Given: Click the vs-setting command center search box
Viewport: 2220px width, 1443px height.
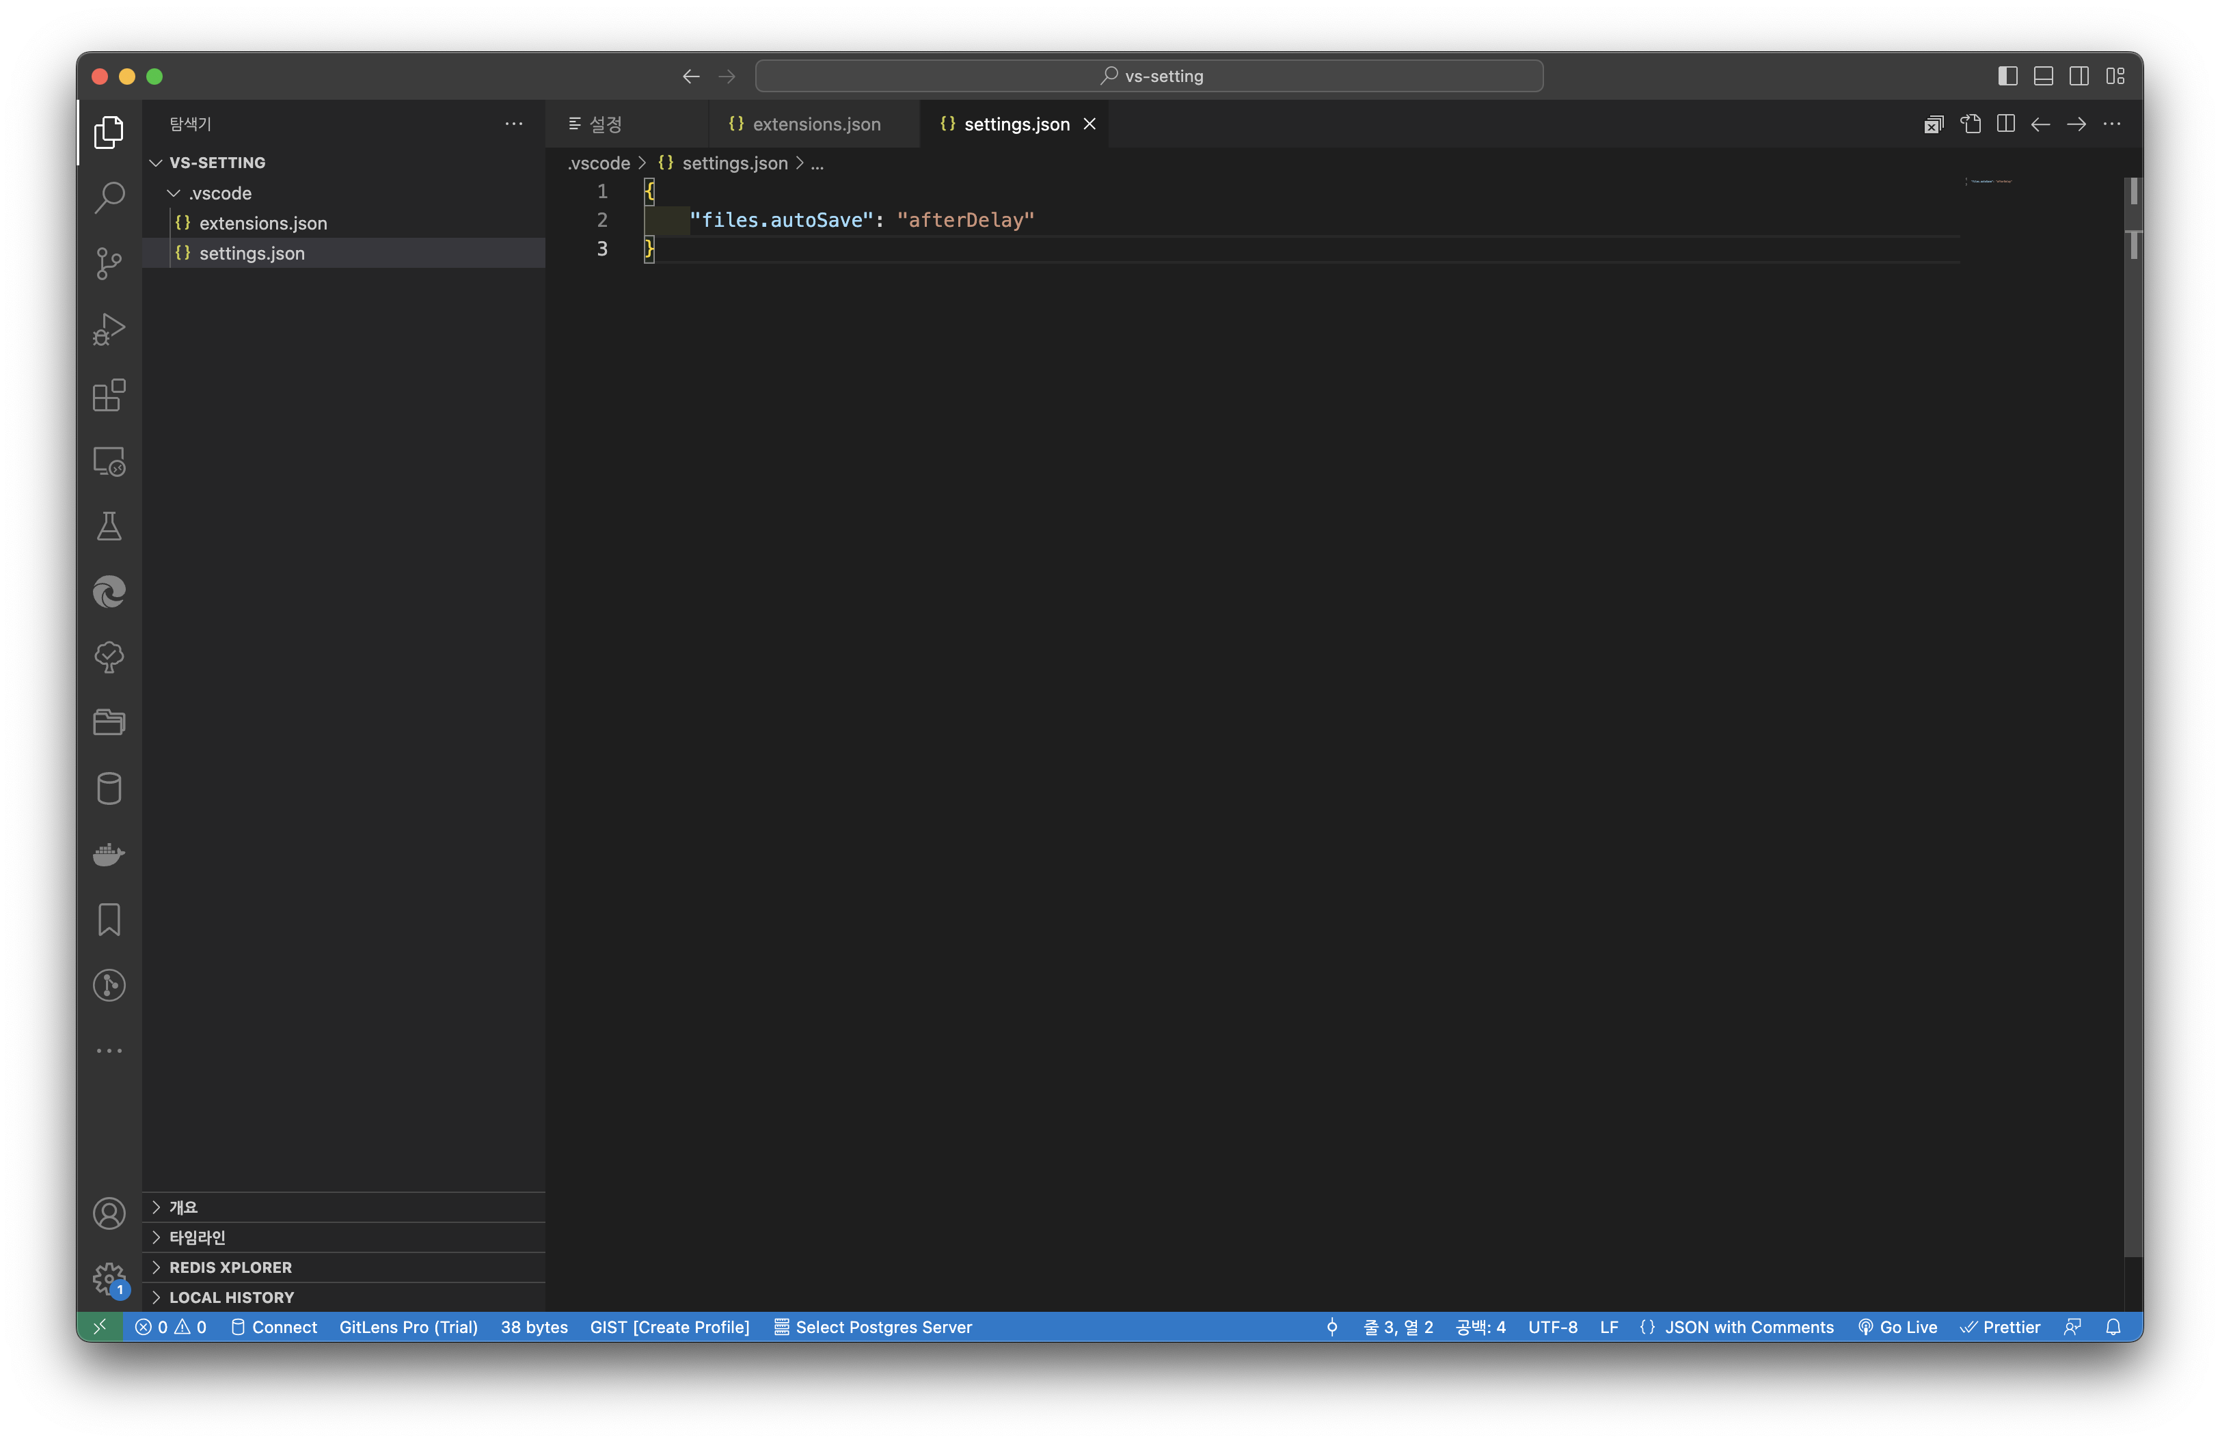Looking at the screenshot, I should [x=1148, y=77].
